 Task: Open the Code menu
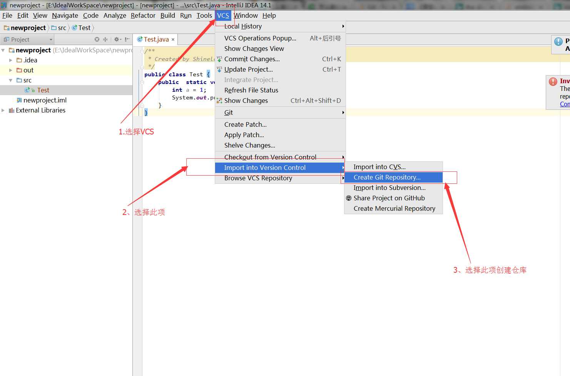91,15
